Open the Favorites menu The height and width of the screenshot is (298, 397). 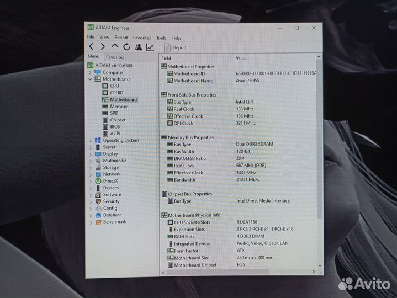142,38
